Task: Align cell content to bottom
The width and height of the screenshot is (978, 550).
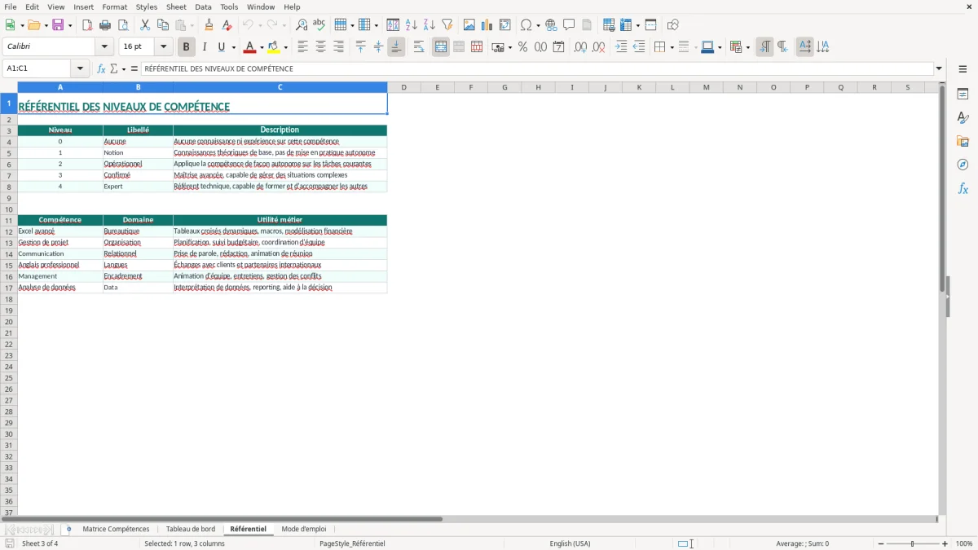Action: (x=396, y=47)
